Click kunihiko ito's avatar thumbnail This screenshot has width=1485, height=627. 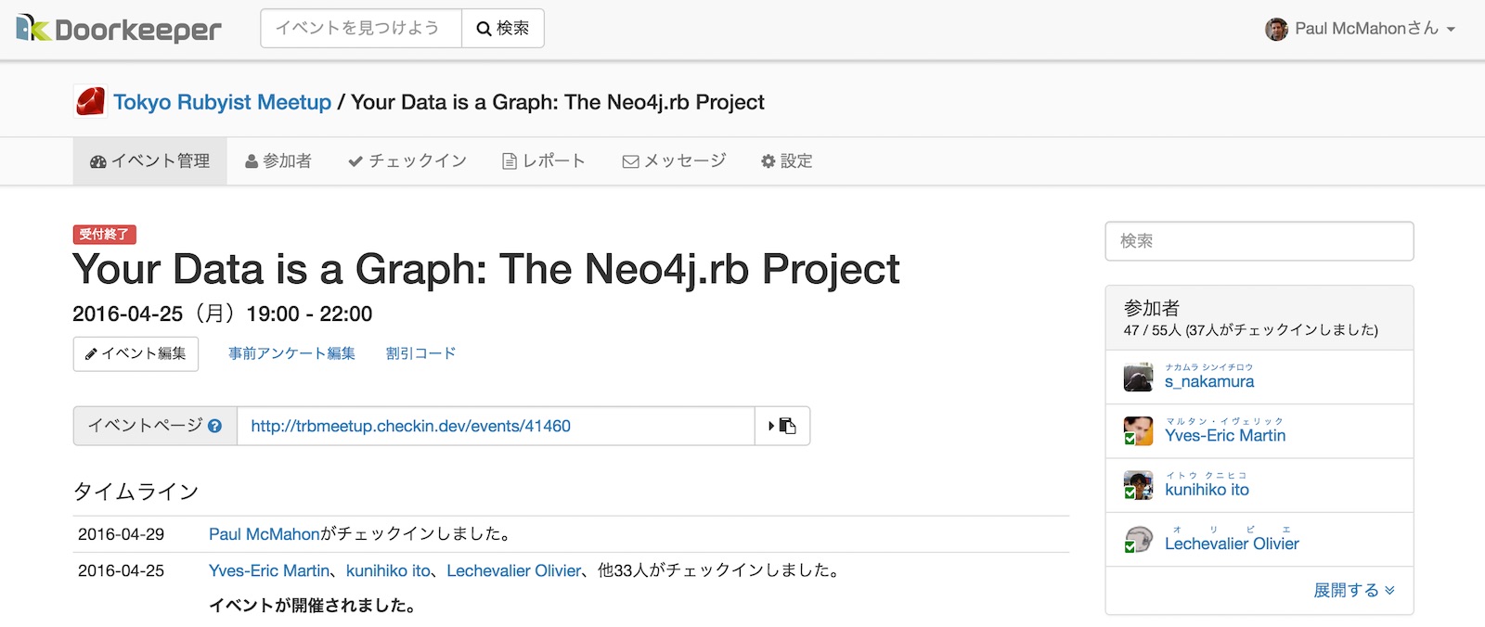1138,485
